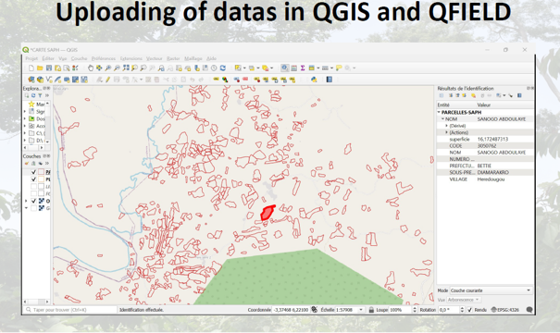Select the Pan Map hand tool
This screenshot has height=333, width=560.
coord(91,68)
